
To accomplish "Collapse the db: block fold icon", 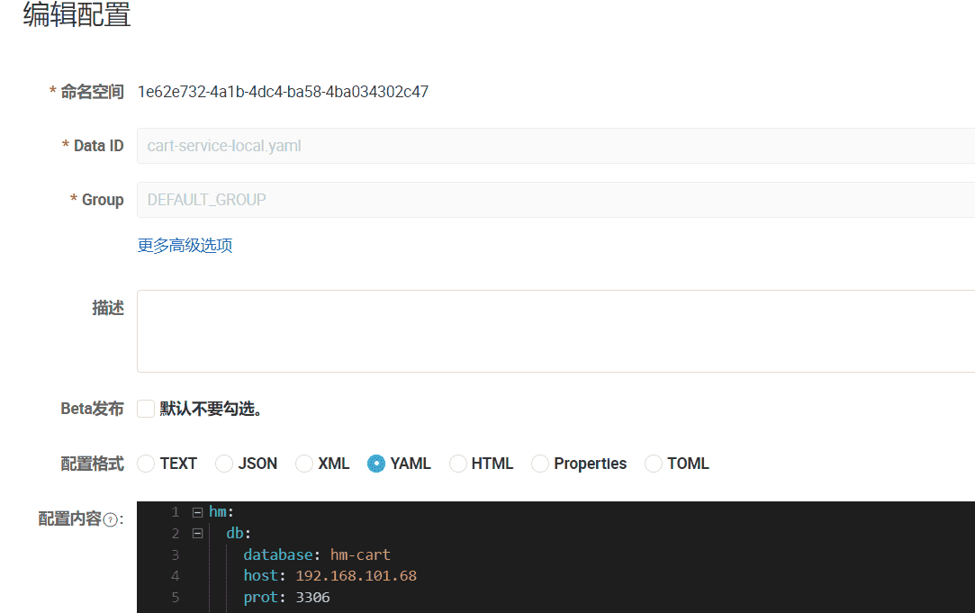I will (x=197, y=534).
